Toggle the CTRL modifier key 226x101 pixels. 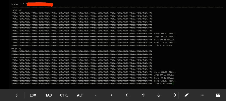pos(64,95)
